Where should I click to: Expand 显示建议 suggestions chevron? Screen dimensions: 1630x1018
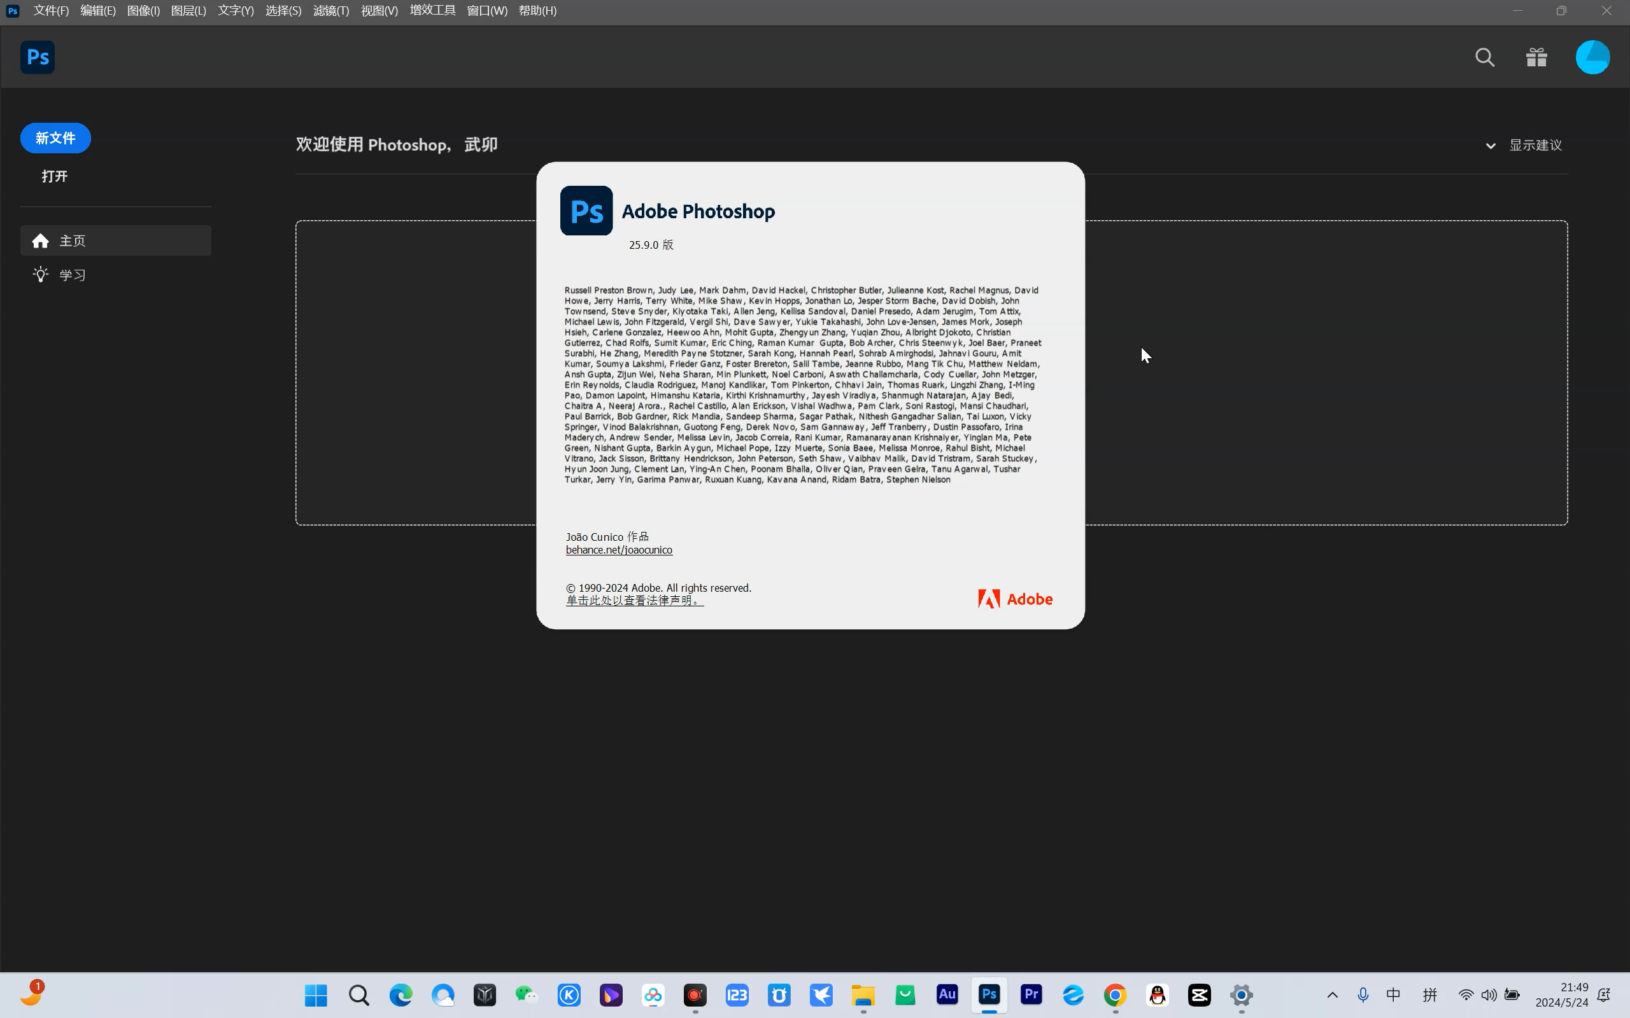(1491, 146)
